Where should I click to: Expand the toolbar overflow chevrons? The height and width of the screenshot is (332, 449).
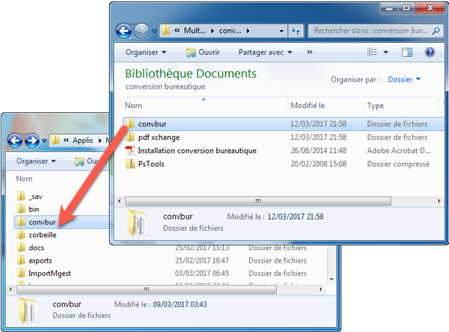(x=310, y=53)
